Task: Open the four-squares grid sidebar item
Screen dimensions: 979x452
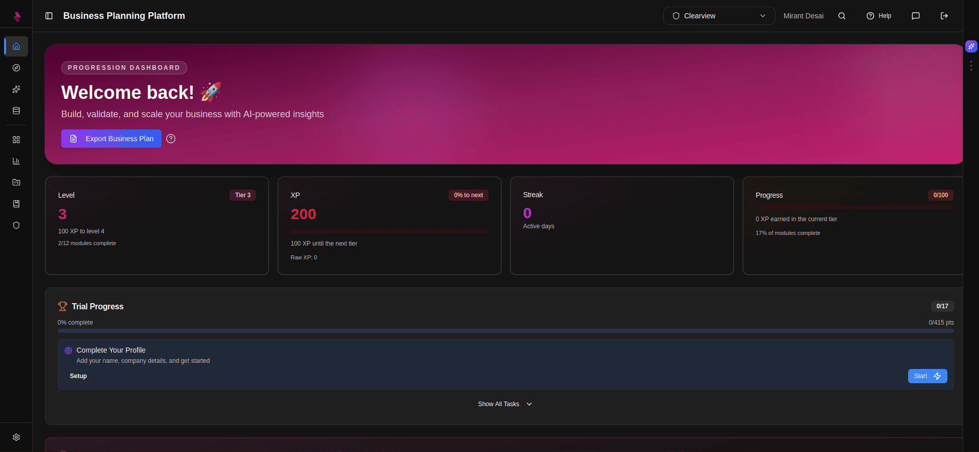Action: [16, 140]
